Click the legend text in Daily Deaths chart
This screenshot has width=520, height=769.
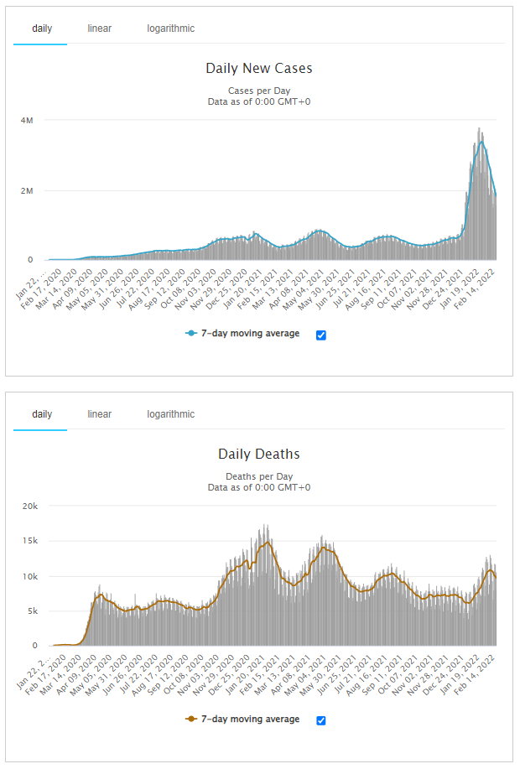pyautogui.click(x=250, y=720)
